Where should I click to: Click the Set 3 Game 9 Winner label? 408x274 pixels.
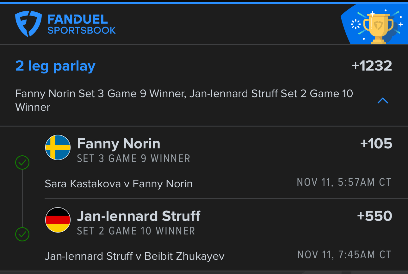click(x=133, y=159)
